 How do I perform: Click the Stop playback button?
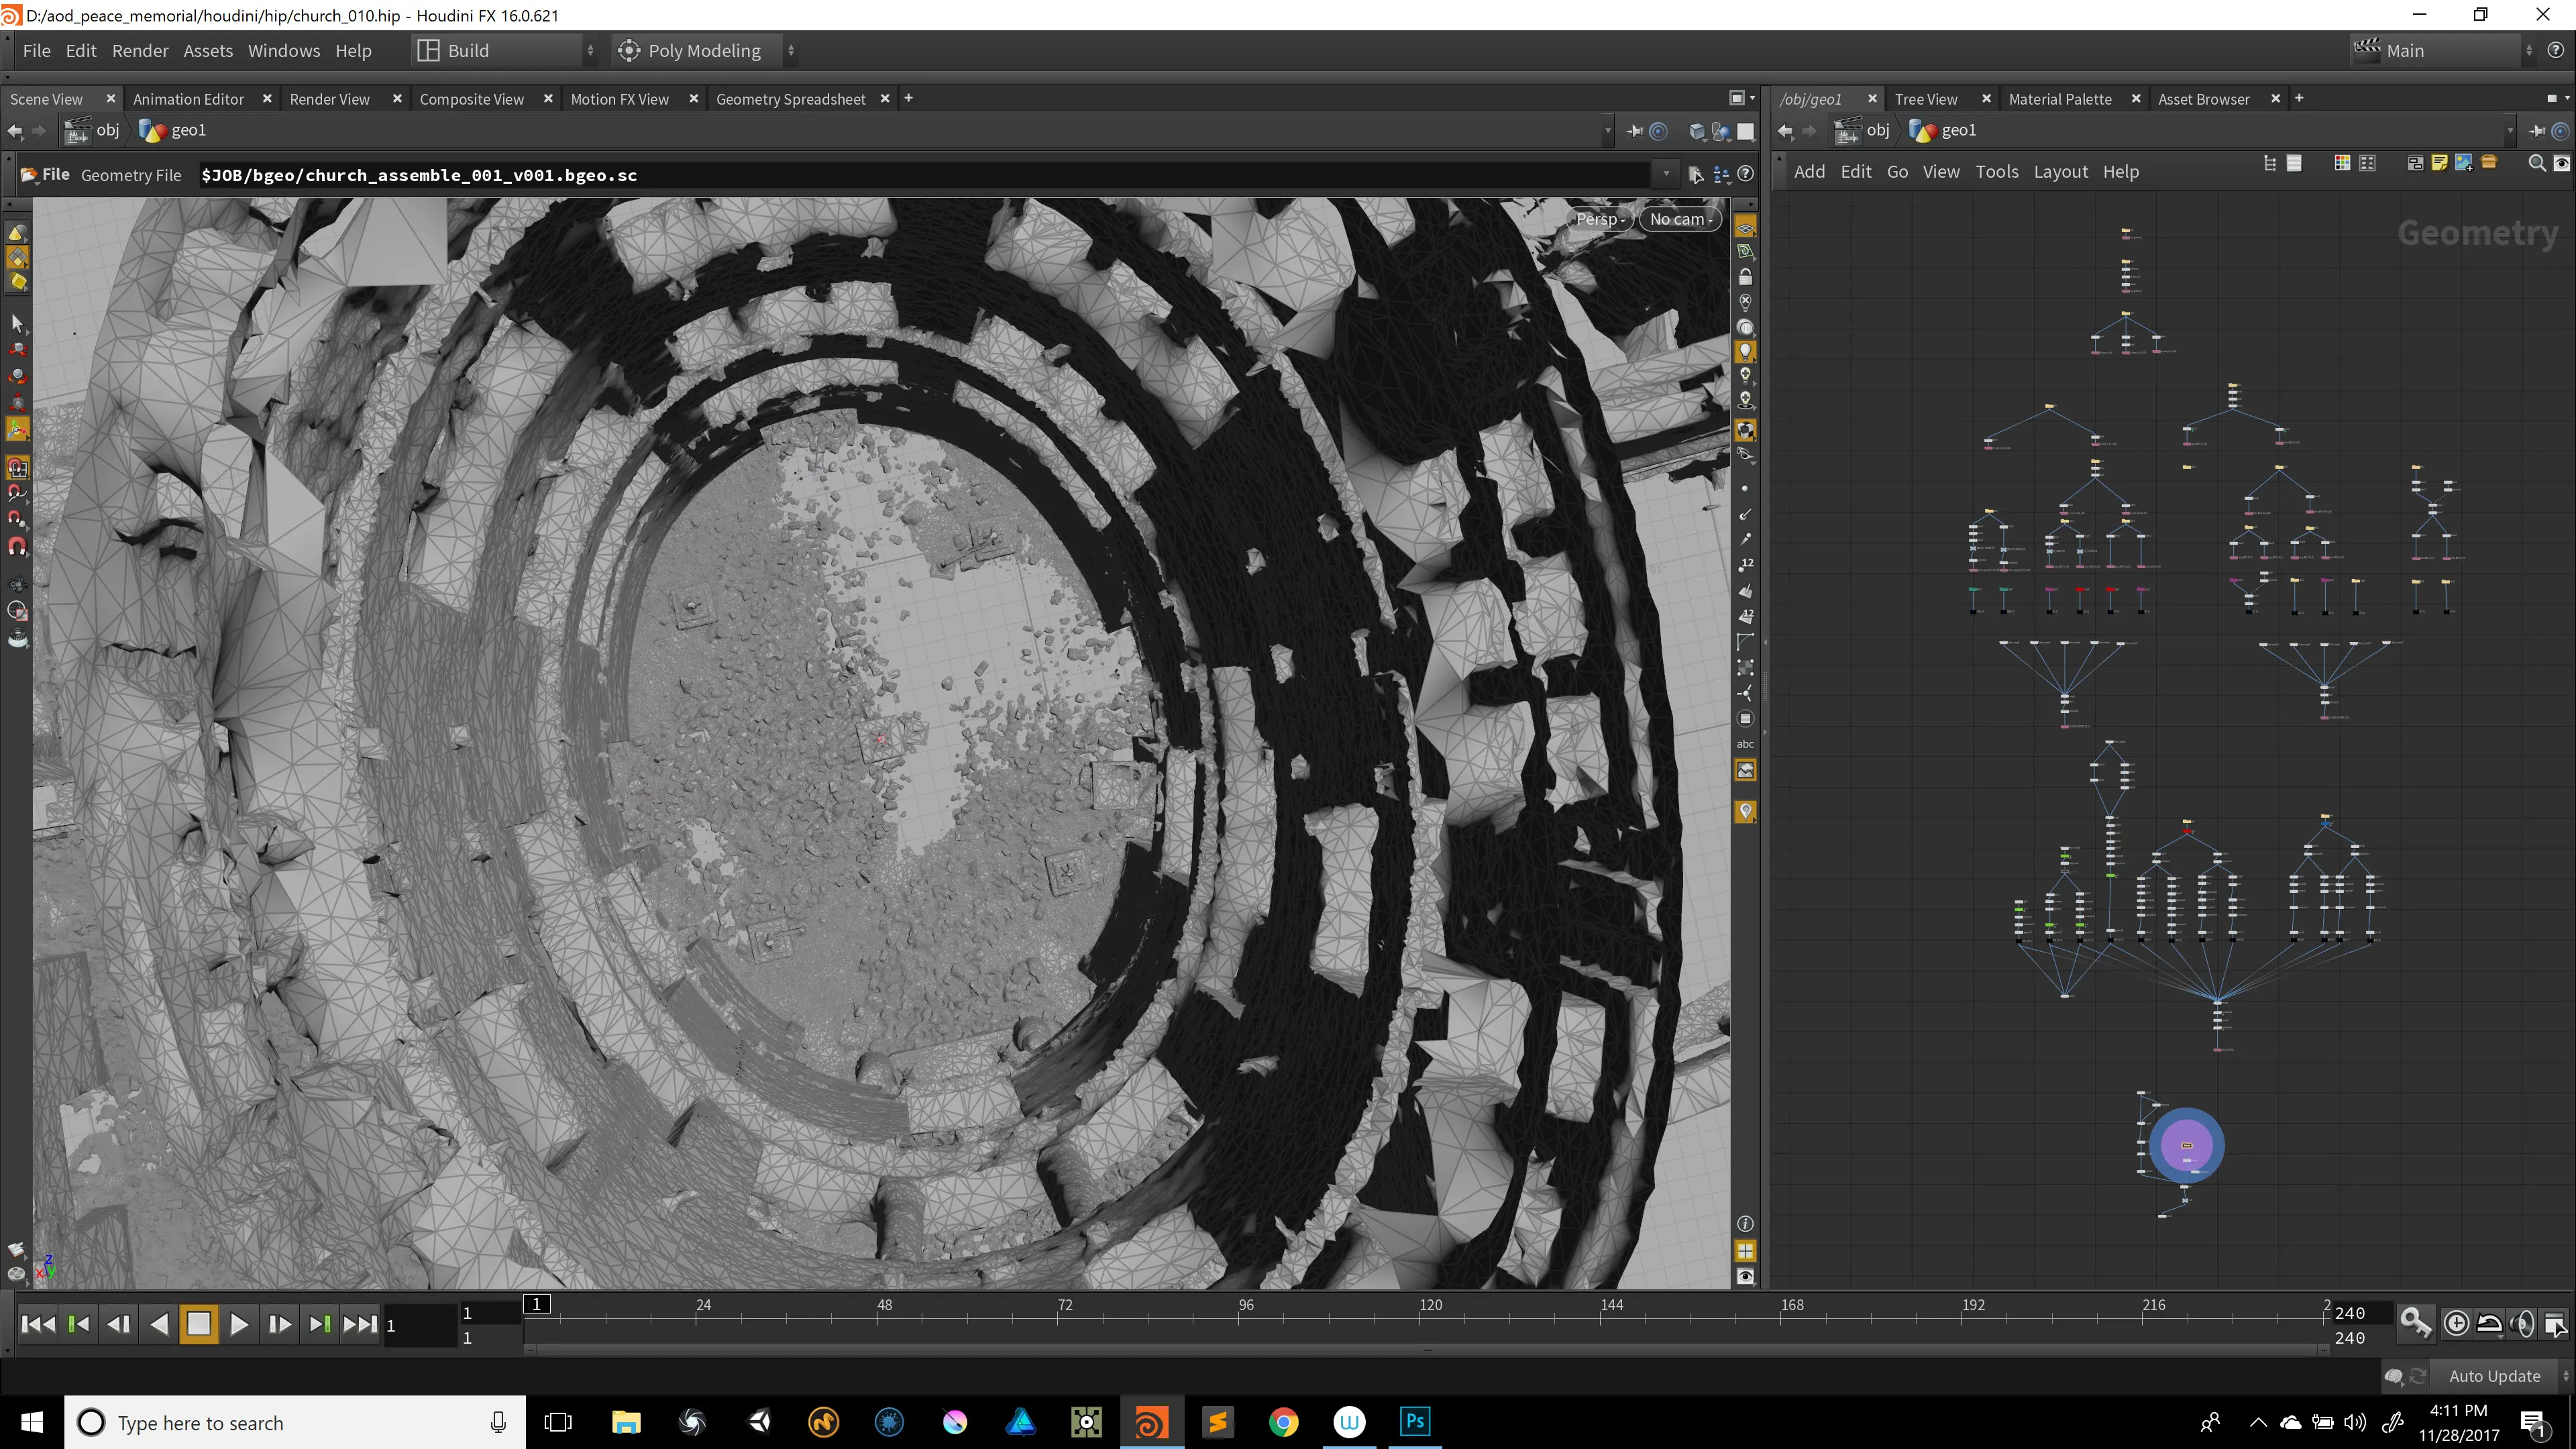(198, 1324)
